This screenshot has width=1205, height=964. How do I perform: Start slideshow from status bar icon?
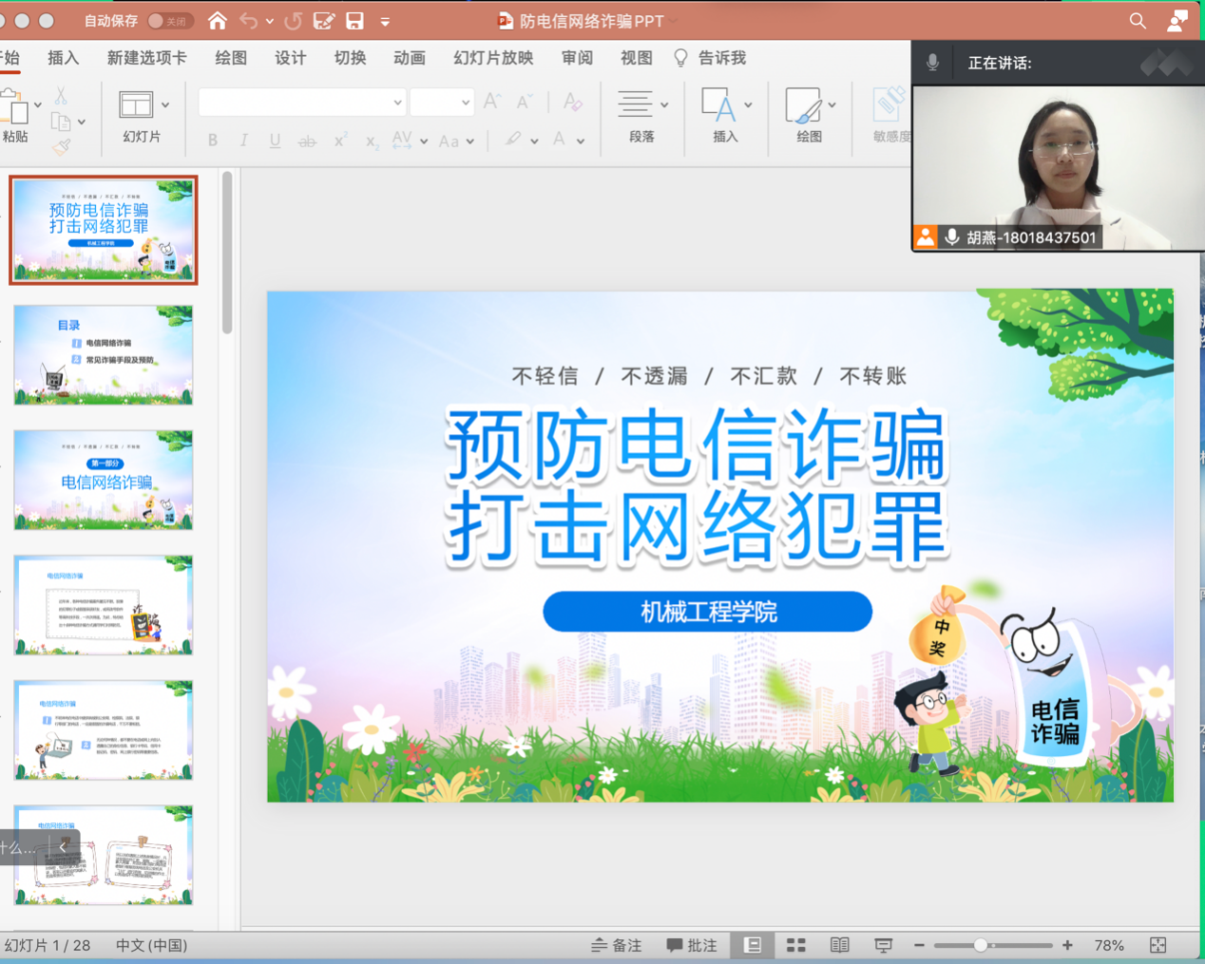pyautogui.click(x=883, y=945)
